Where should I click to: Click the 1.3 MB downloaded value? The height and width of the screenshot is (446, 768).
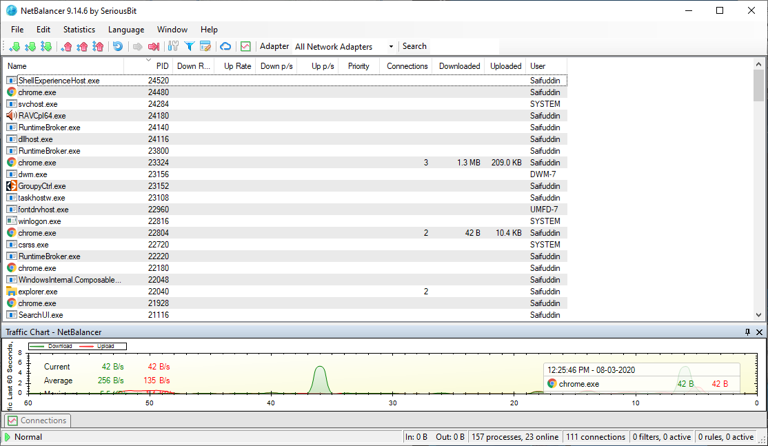tap(468, 163)
